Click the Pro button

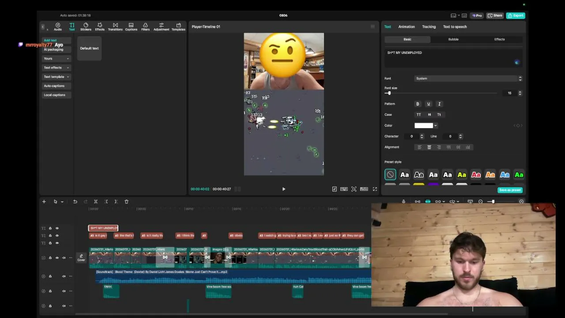pos(477,15)
